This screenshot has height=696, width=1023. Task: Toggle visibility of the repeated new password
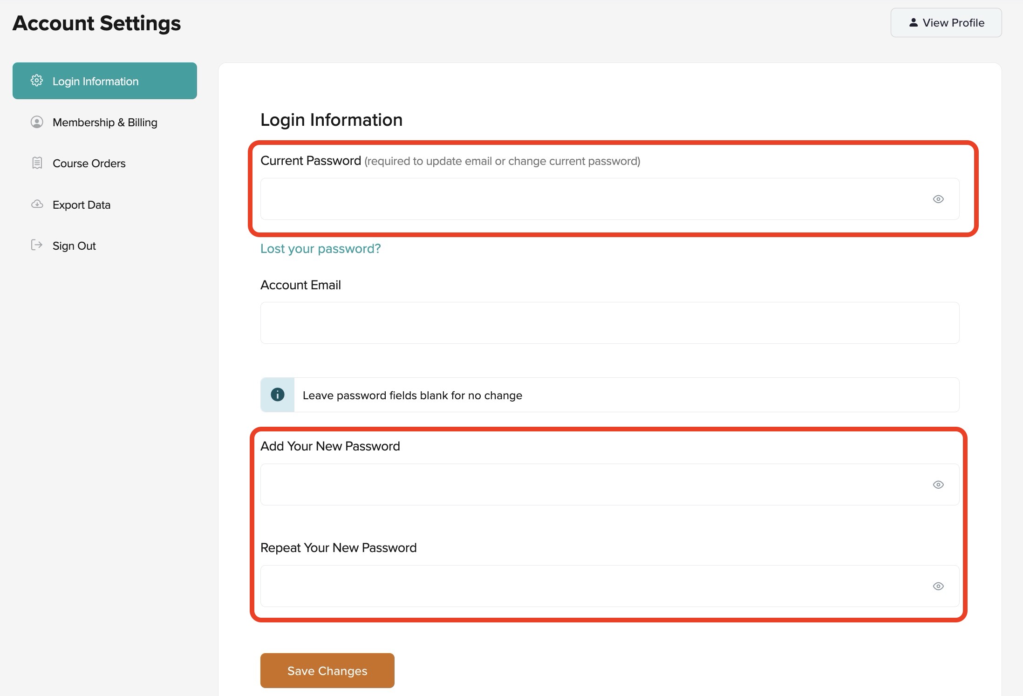[x=938, y=586]
